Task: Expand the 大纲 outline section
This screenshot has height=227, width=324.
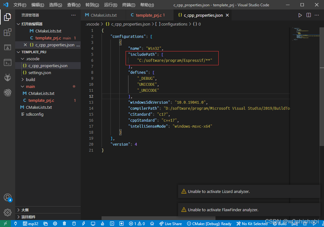Action: pos(48,210)
